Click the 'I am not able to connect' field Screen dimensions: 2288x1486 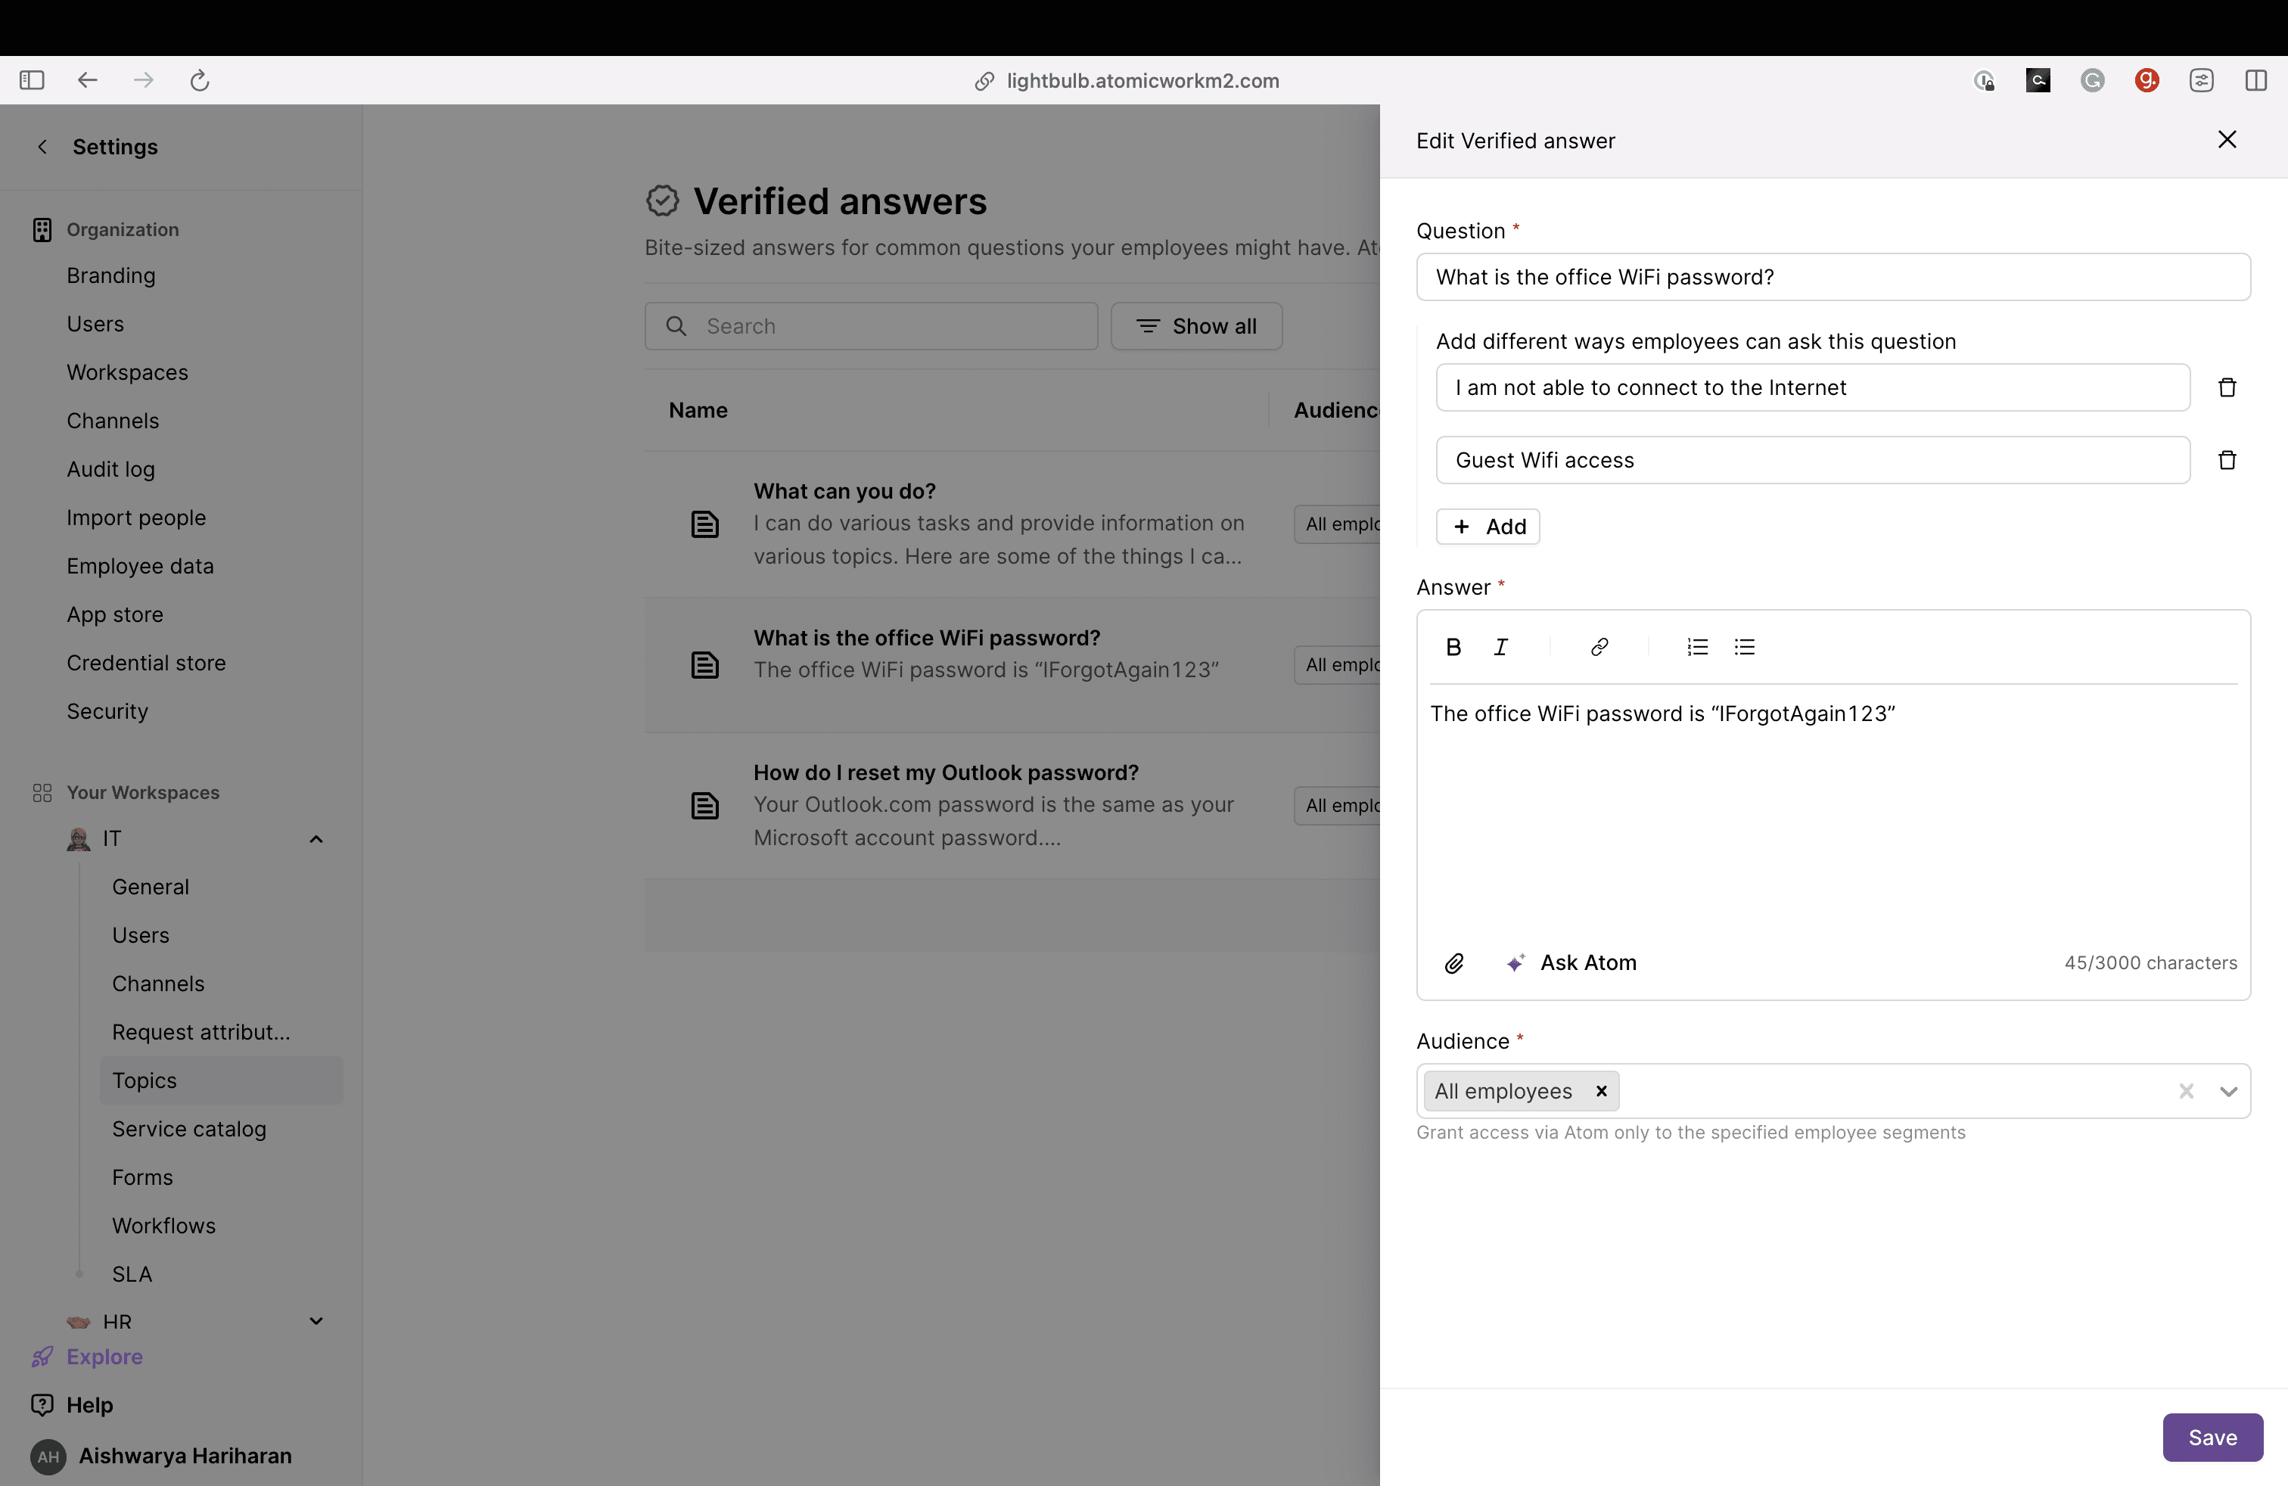1813,387
